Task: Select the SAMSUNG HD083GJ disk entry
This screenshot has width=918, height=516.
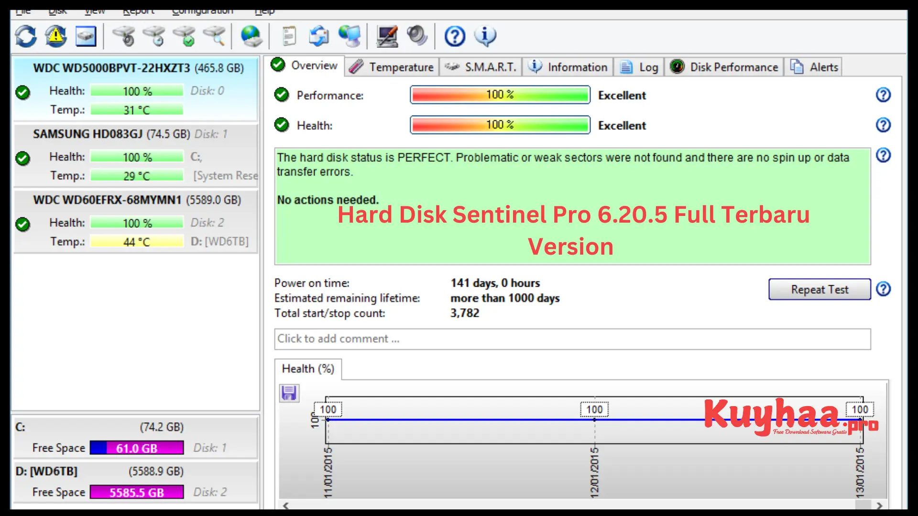Action: point(136,155)
